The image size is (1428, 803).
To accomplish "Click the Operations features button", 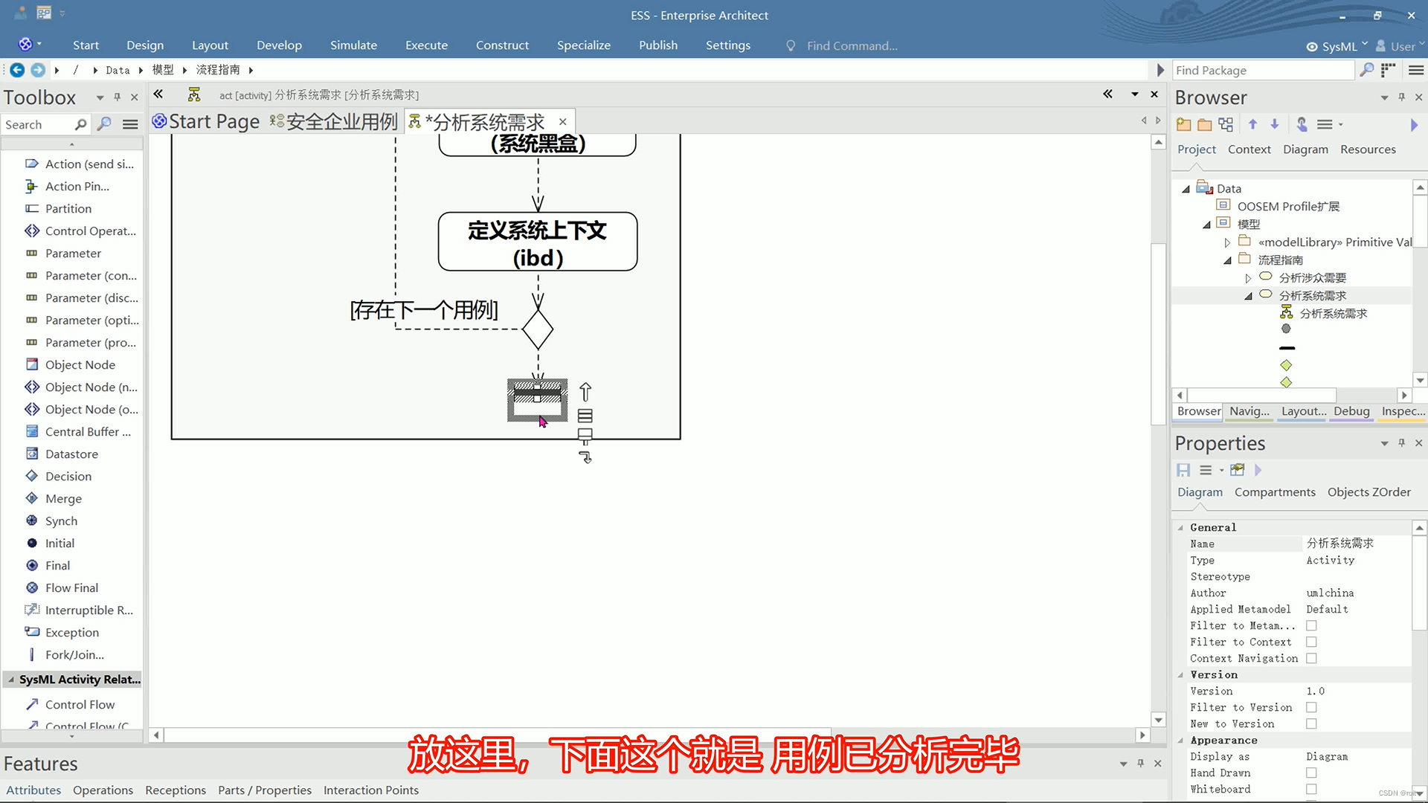I will point(103,790).
